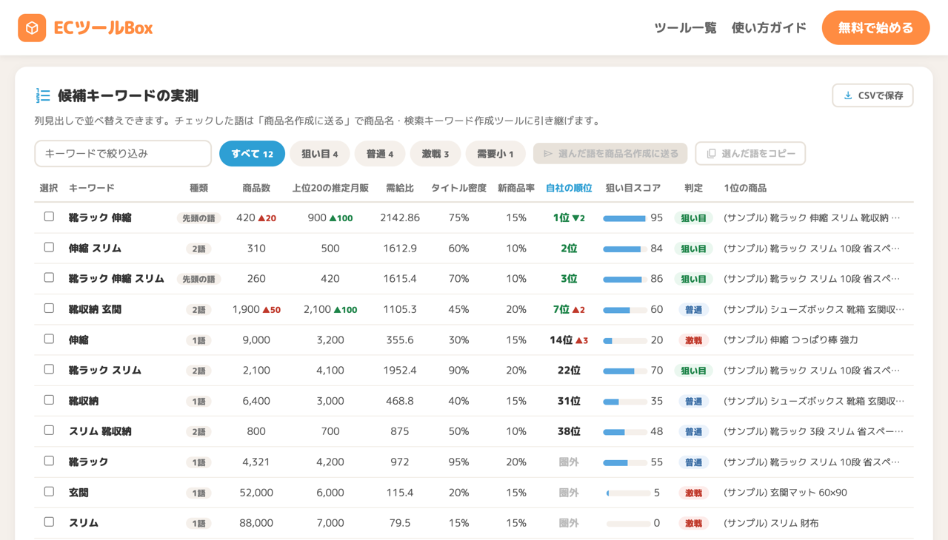Screen dimensions: 948x540
Task: Click the send icon in 選んだ語を商品名作成に送る
Action: pyautogui.click(x=548, y=154)
